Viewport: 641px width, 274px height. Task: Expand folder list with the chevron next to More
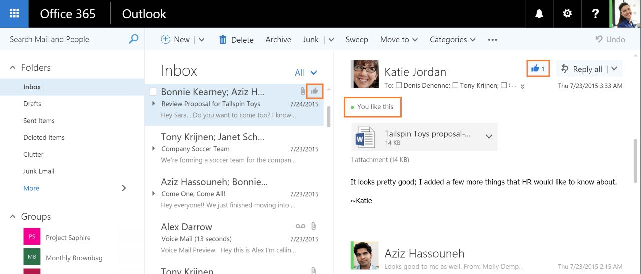[124, 188]
